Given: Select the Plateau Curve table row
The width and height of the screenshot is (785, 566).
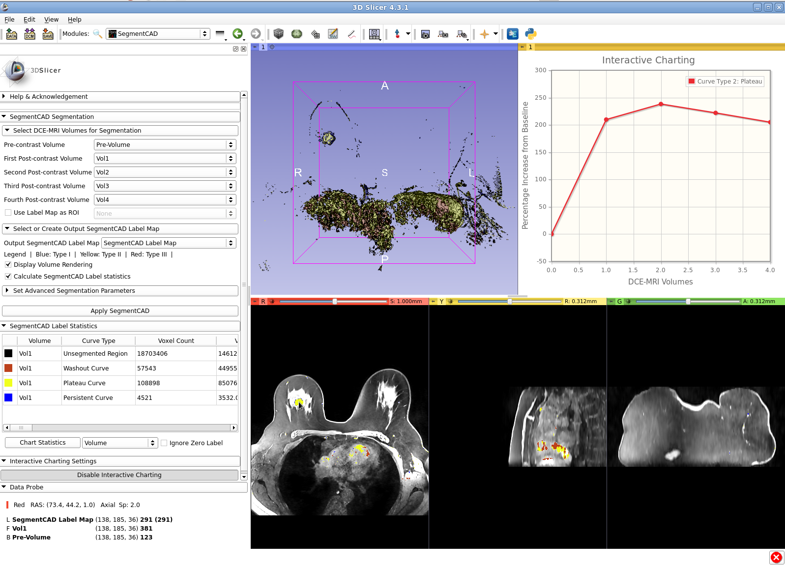Looking at the screenshot, I should click(84, 383).
